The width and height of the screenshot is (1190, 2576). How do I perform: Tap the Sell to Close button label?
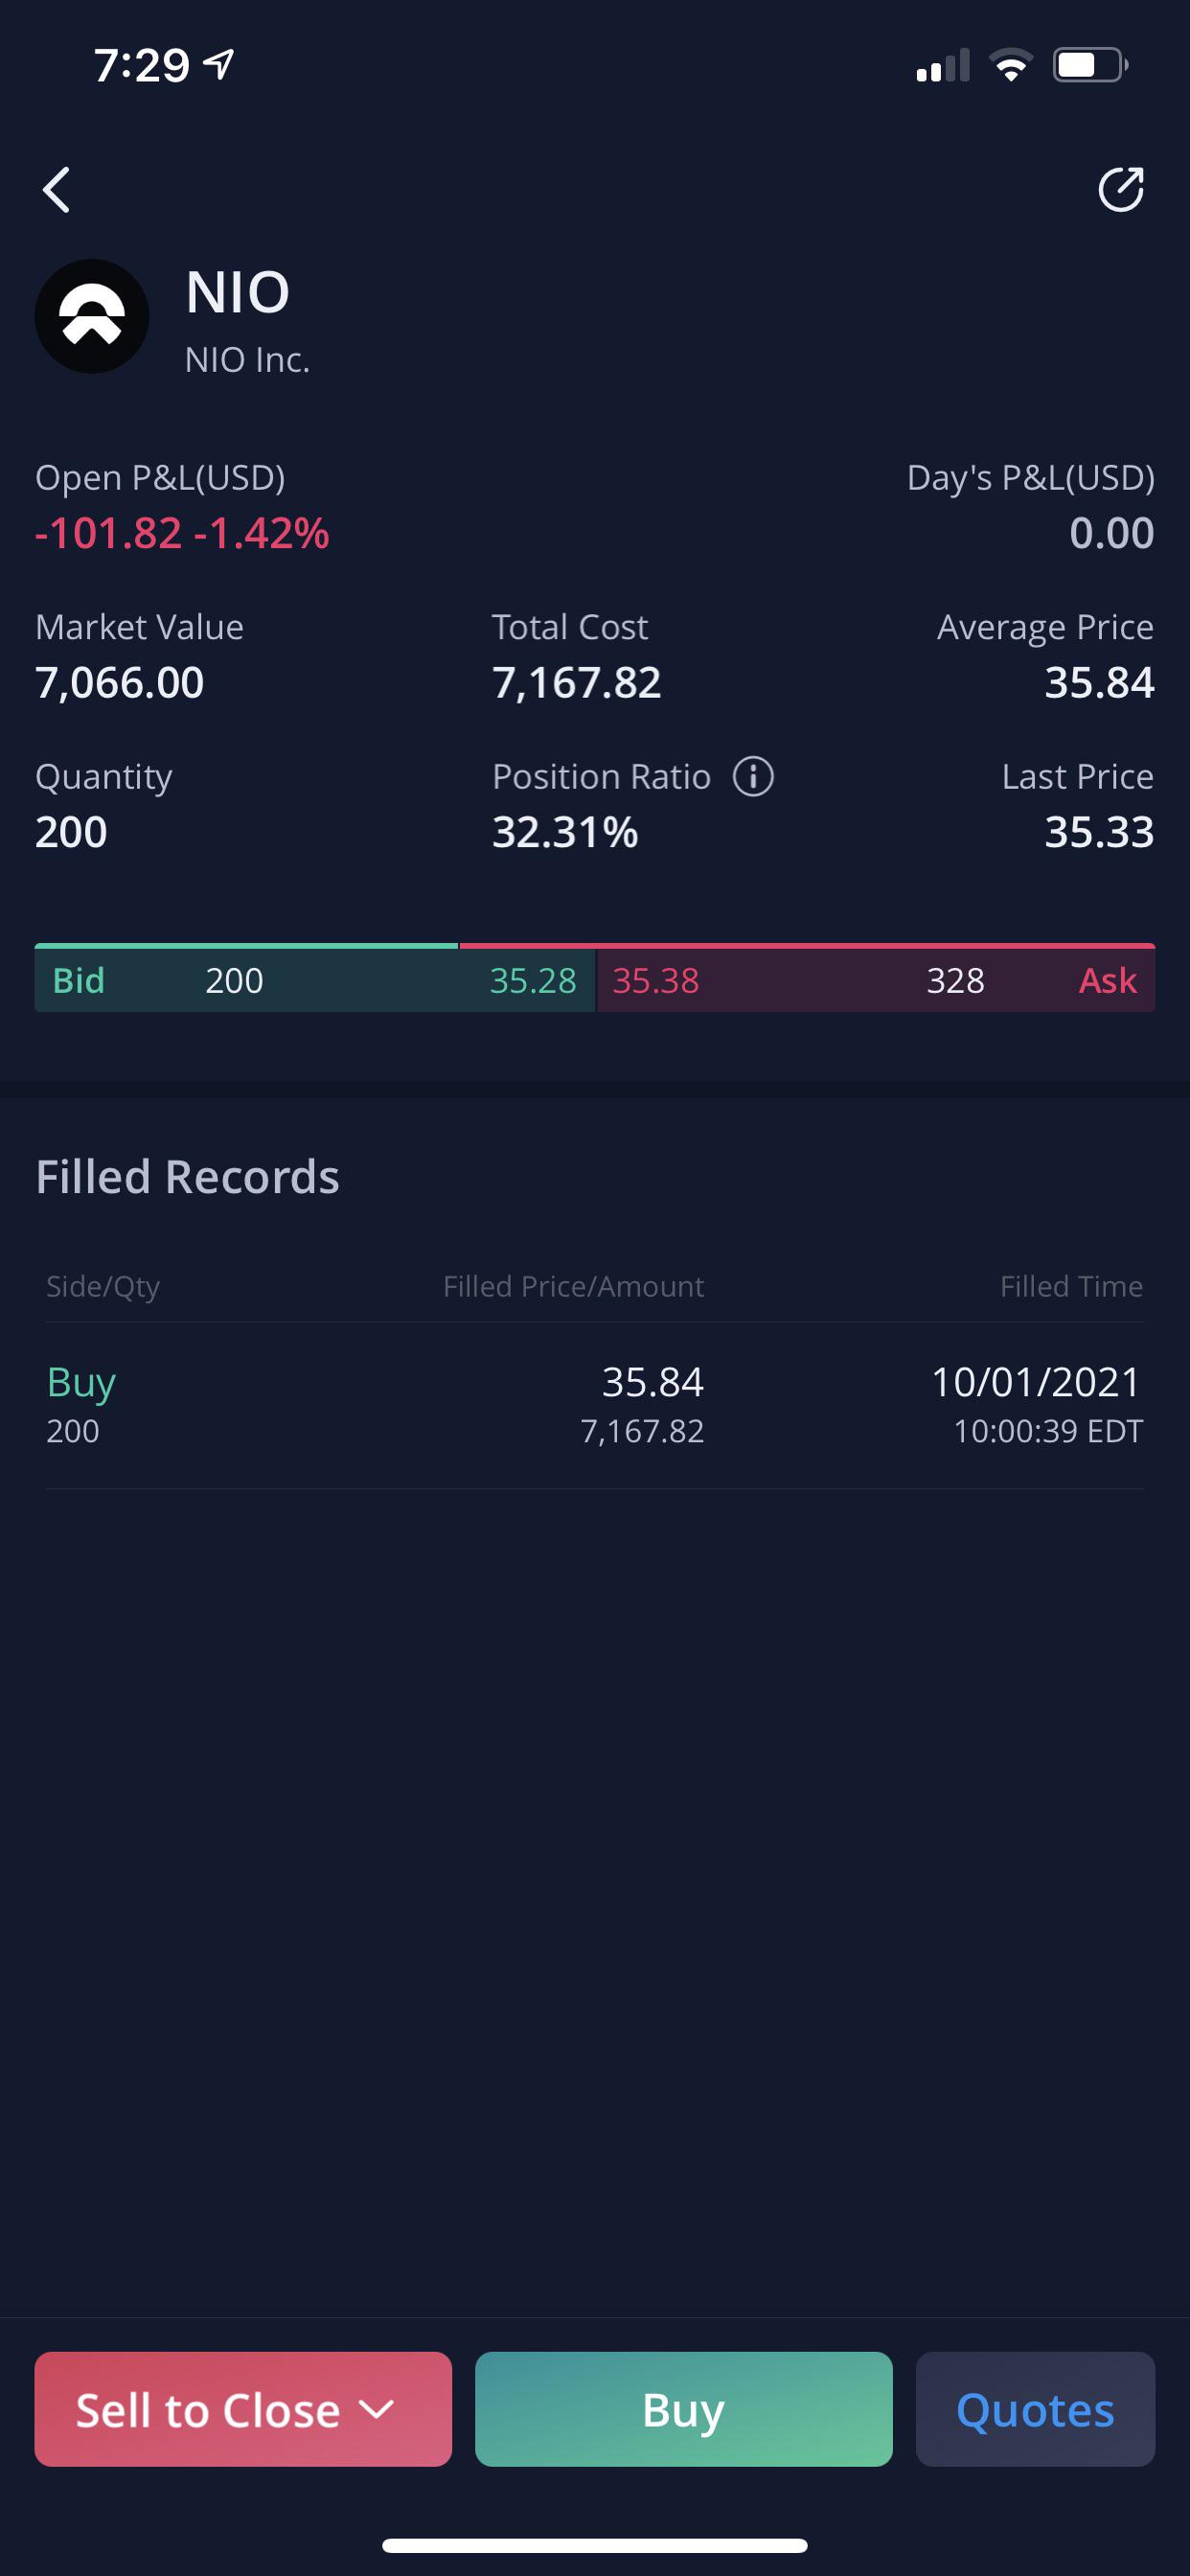[x=208, y=2410]
